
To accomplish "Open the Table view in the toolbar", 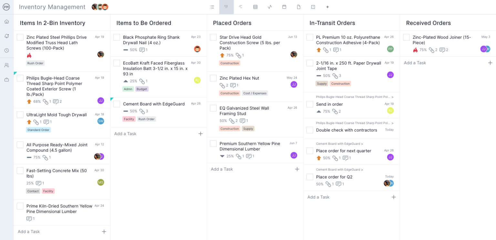I will (x=255, y=7).
